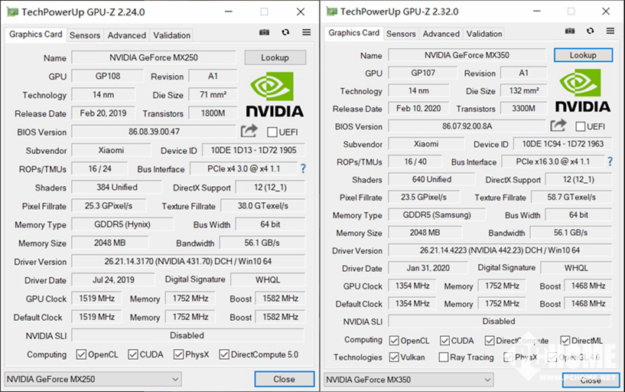Image resolution: width=625 pixels, height=392 pixels.
Task: Click Driver Version field with NVIDIA 431.70
Action: [x=188, y=261]
